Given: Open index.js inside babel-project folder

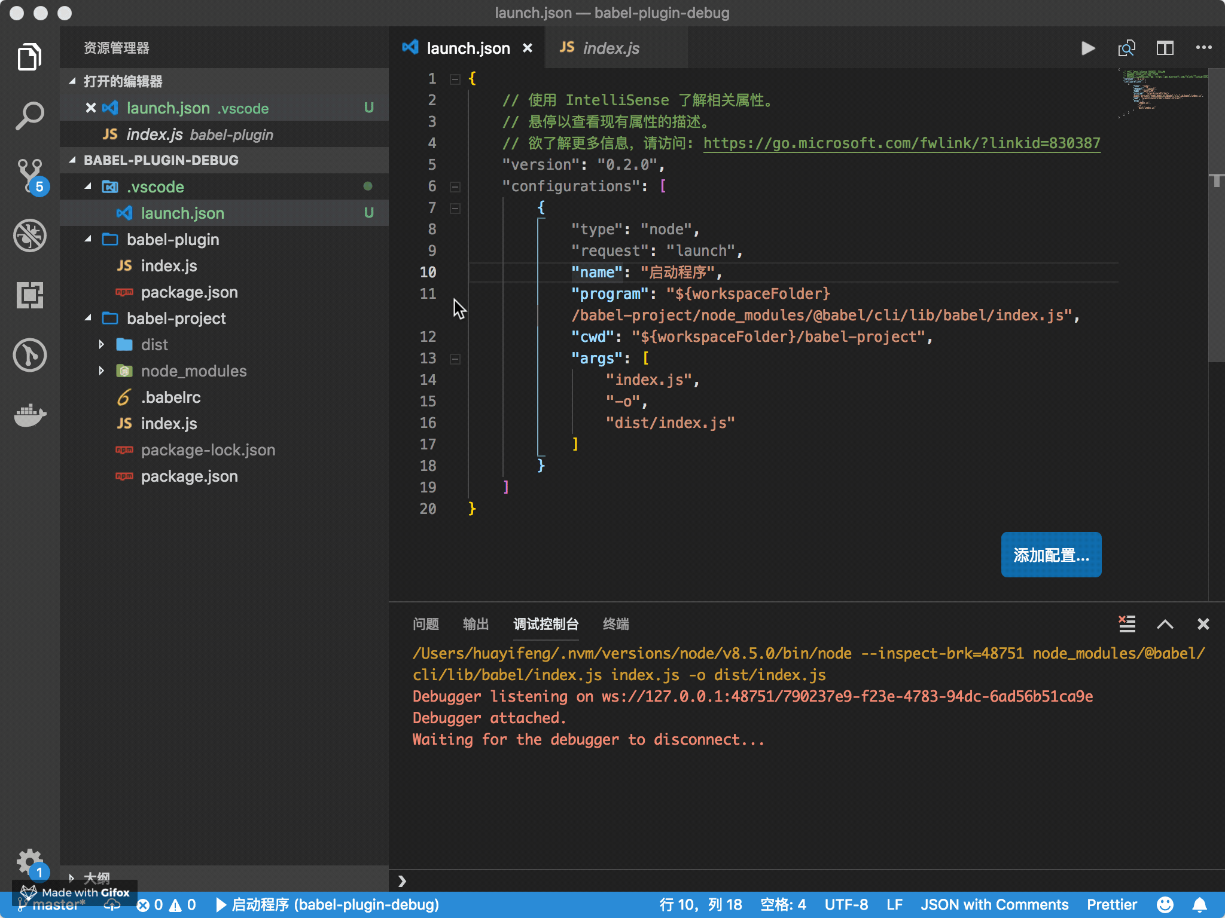Looking at the screenshot, I should tap(224, 423).
